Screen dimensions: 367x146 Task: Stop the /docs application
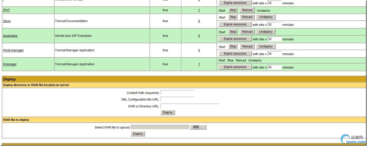pos(233,17)
